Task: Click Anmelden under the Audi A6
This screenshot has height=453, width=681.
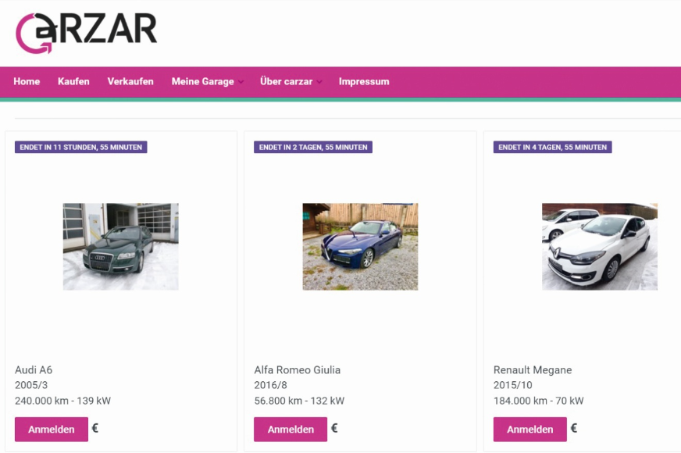Action: click(52, 429)
